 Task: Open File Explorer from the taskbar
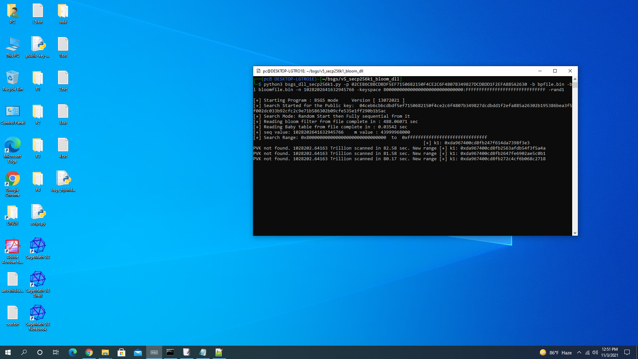[x=105, y=352]
